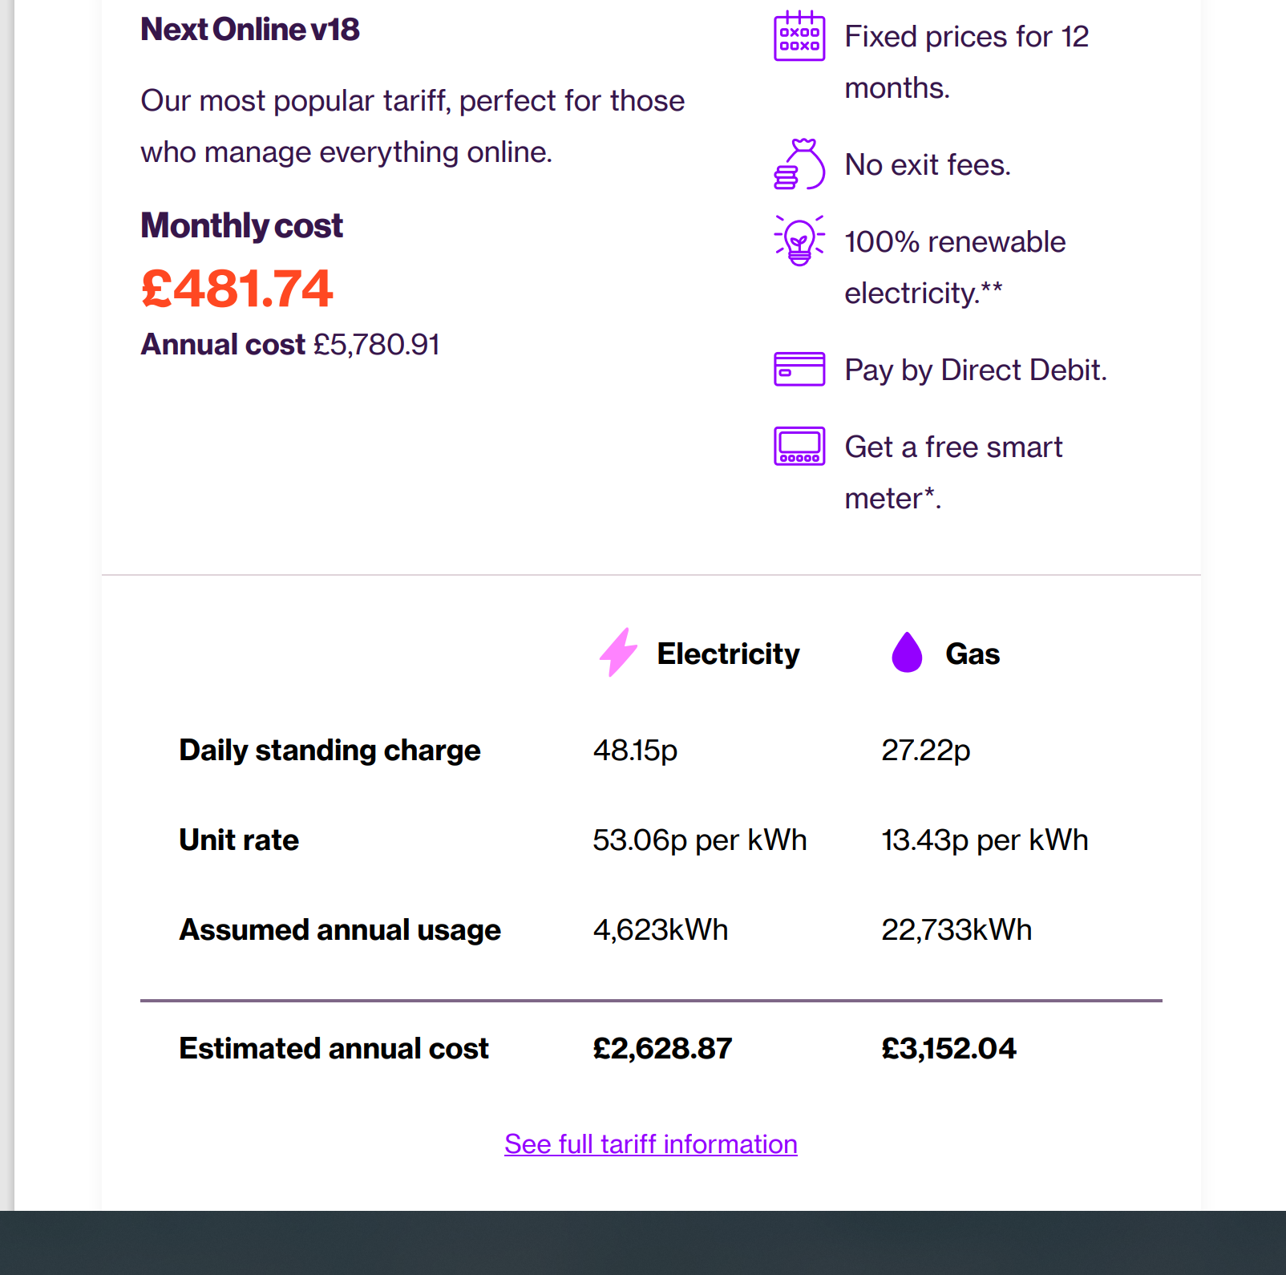The width and height of the screenshot is (1286, 1275).
Task: Click the Daily standing charge row label
Action: [330, 751]
